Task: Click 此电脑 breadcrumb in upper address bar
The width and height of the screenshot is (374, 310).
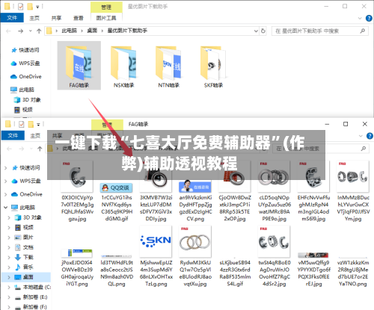Action: pyautogui.click(x=70, y=31)
